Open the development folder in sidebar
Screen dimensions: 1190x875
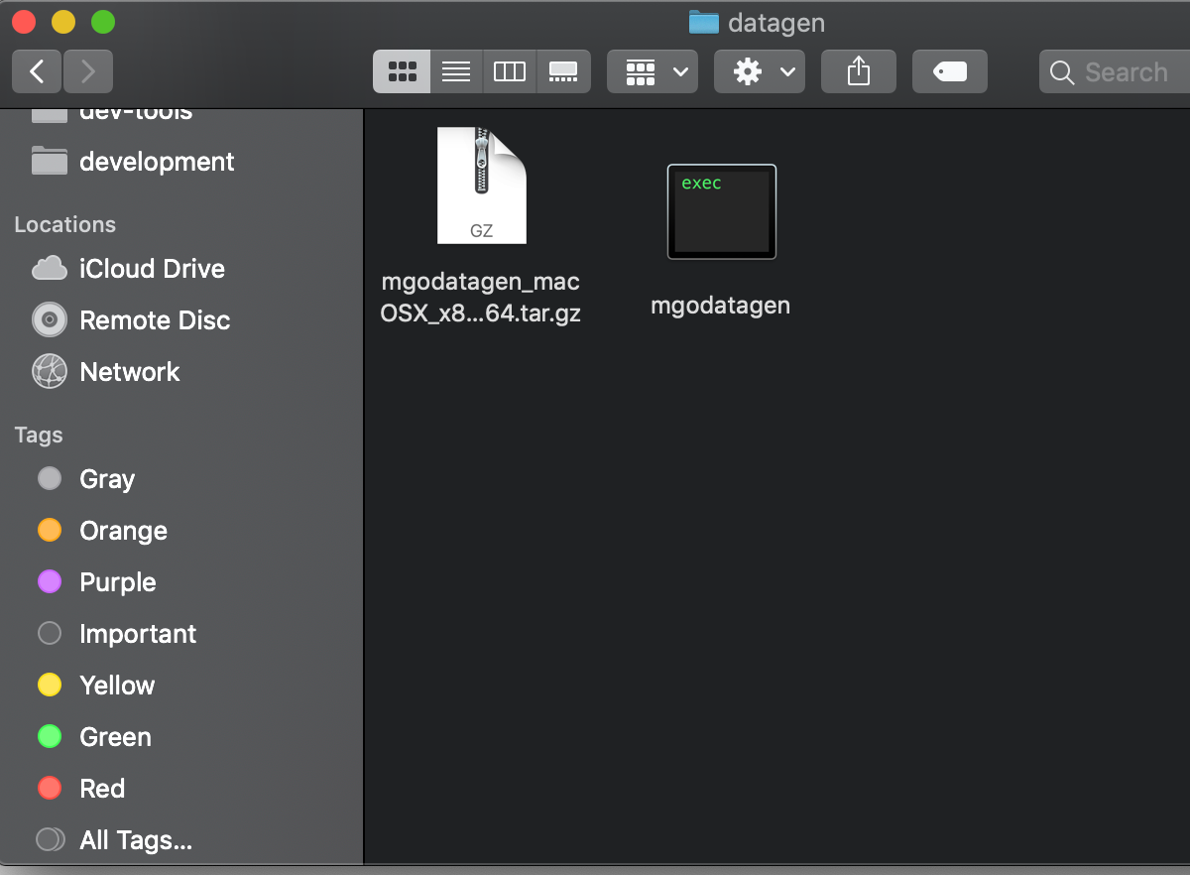157,161
